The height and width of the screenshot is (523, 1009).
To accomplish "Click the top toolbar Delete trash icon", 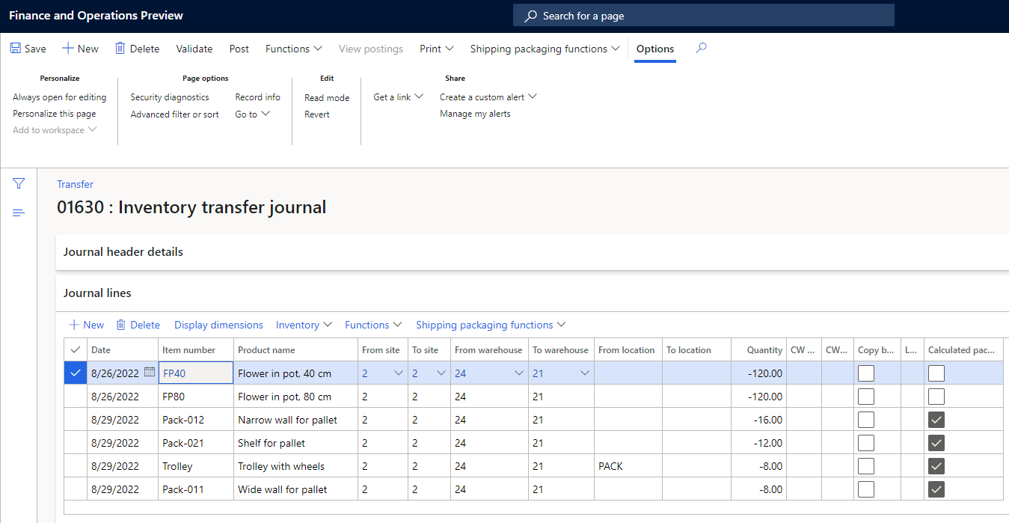I will coord(120,49).
